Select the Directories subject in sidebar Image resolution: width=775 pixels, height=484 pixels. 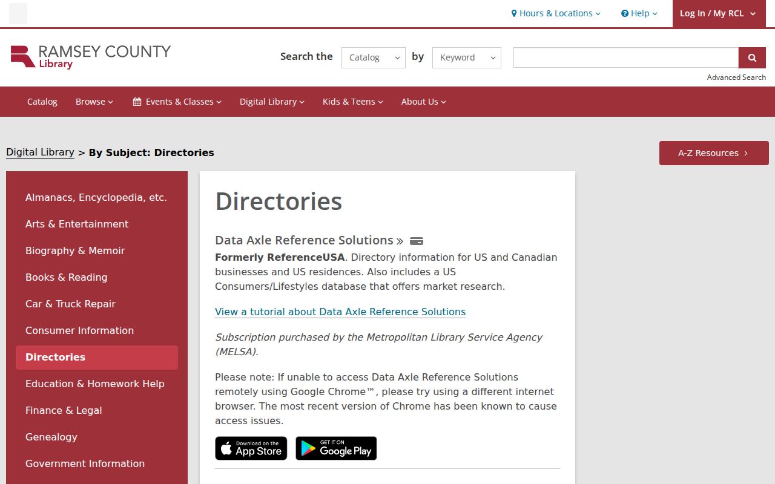click(x=97, y=357)
